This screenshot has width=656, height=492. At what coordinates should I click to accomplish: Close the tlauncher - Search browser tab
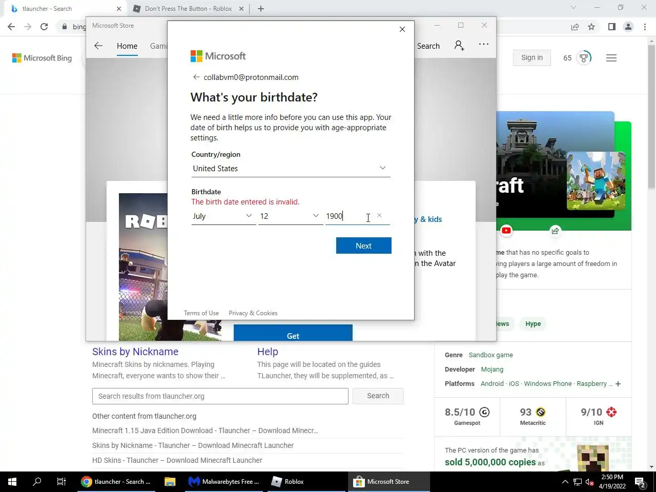118,9
